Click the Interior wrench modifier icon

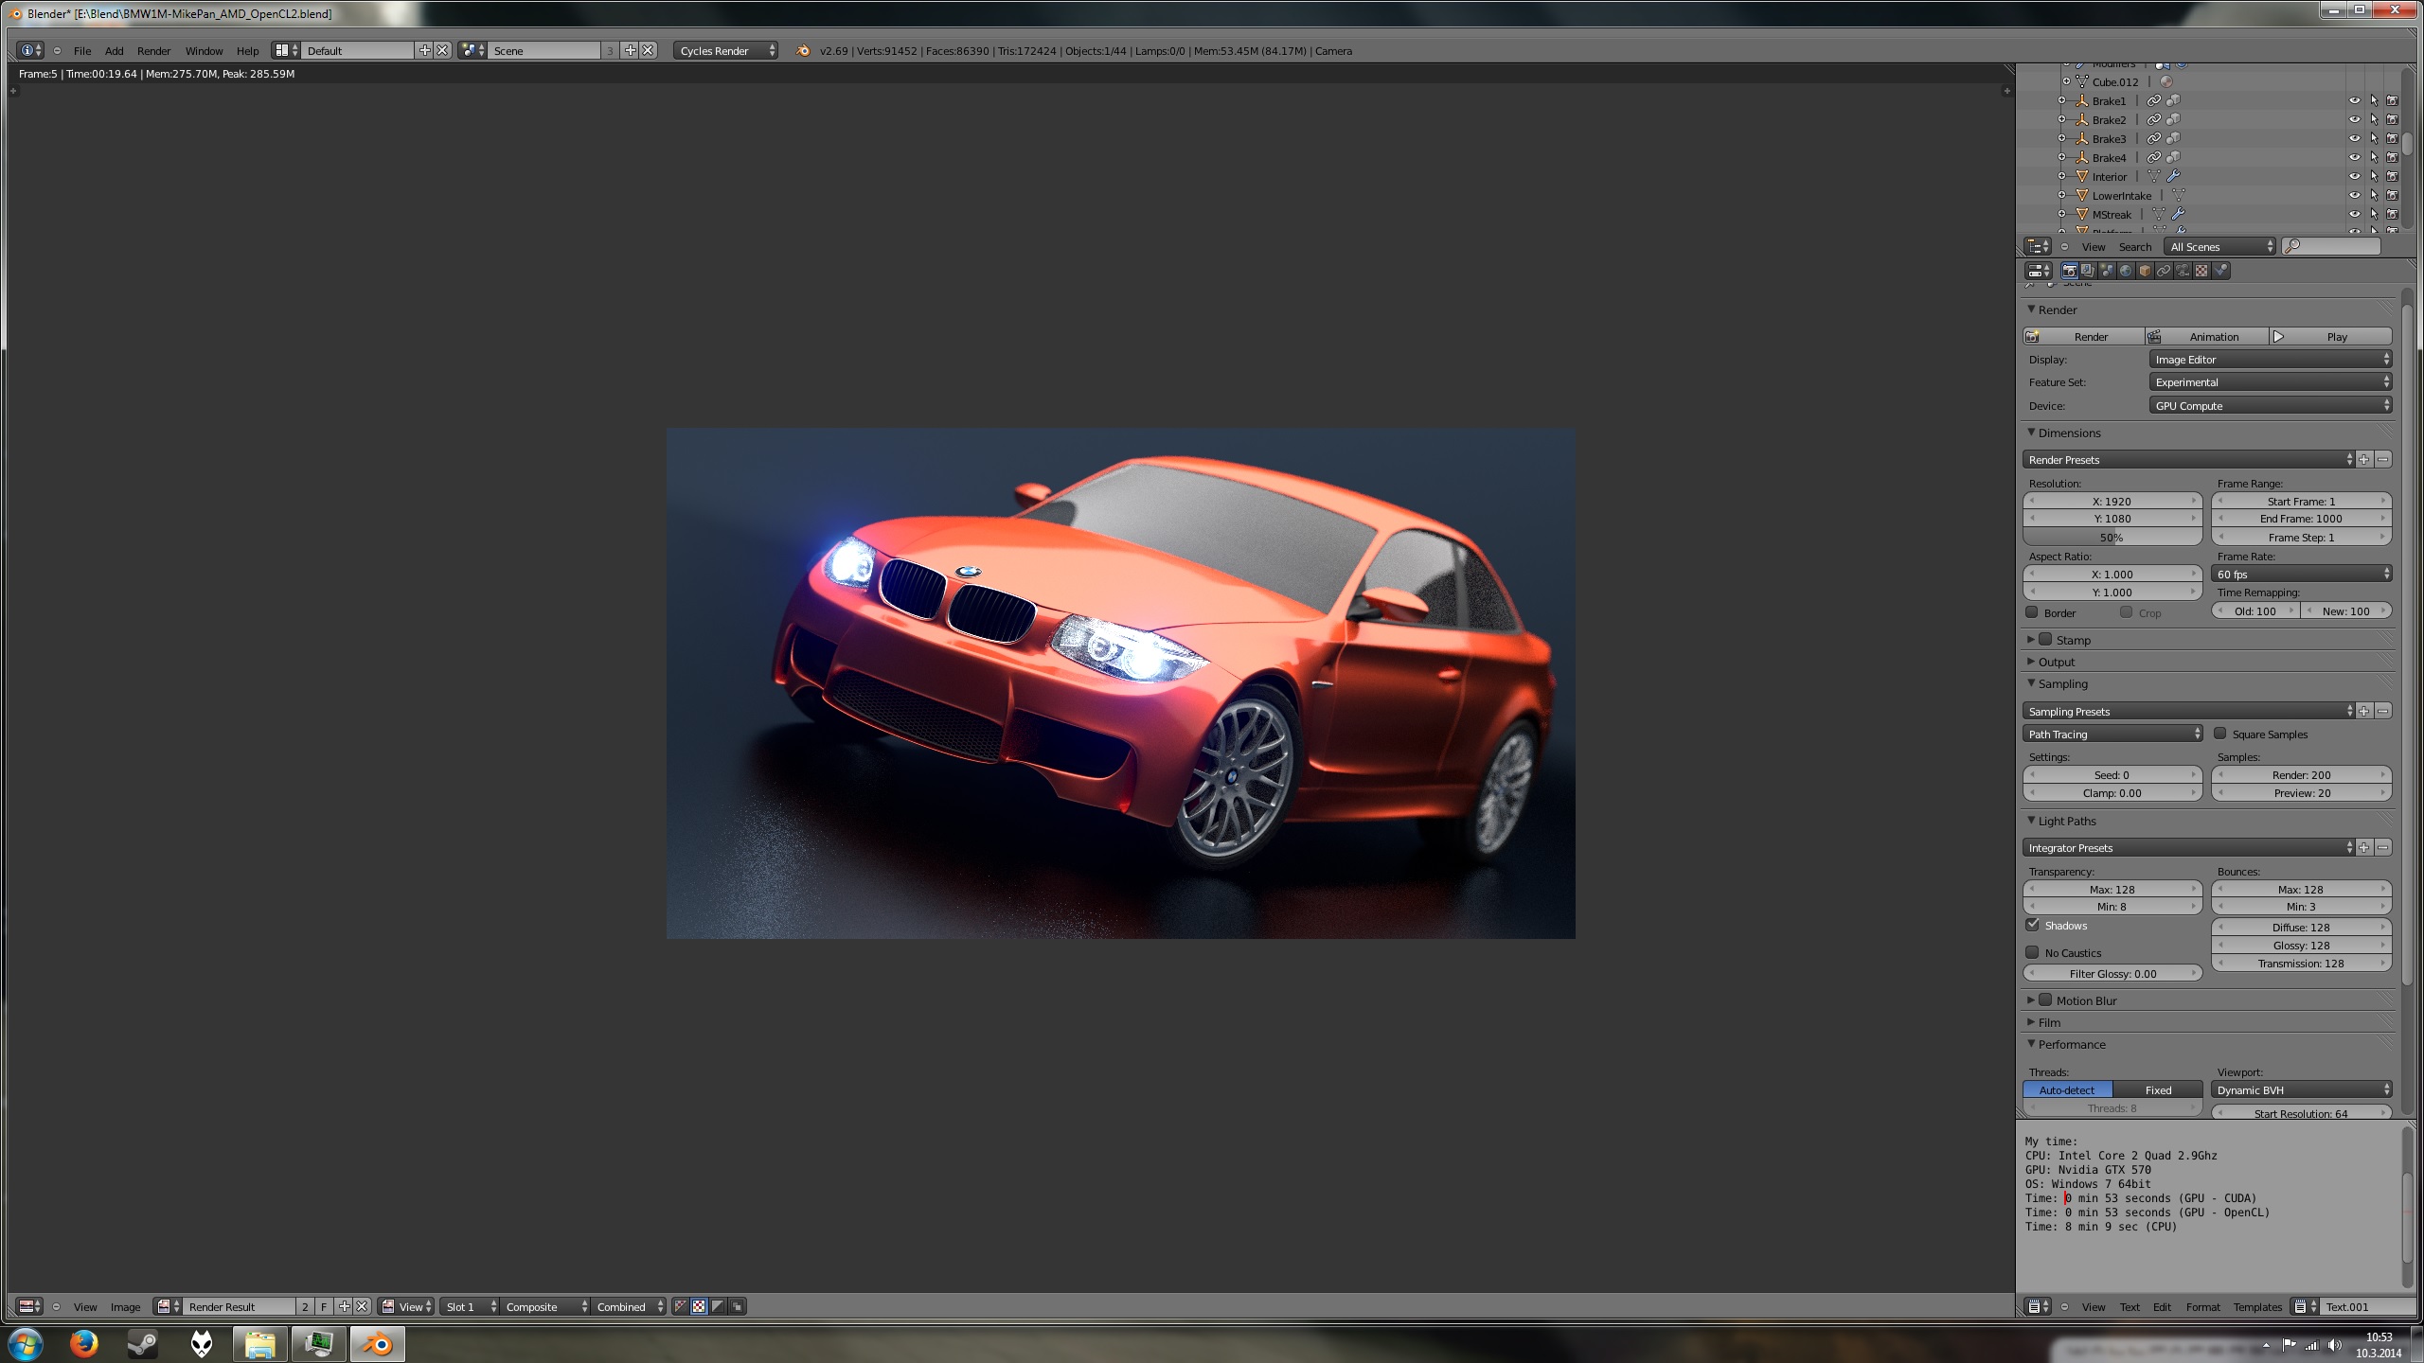click(2173, 176)
